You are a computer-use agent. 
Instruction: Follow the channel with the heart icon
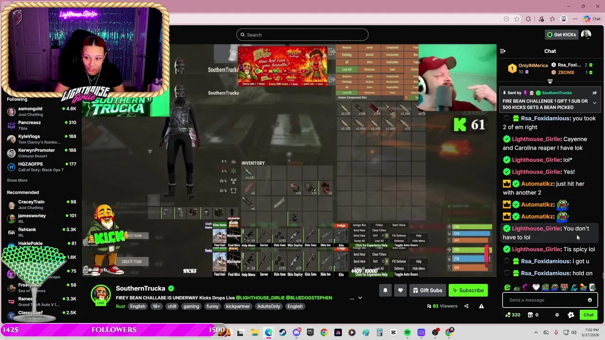pos(400,290)
